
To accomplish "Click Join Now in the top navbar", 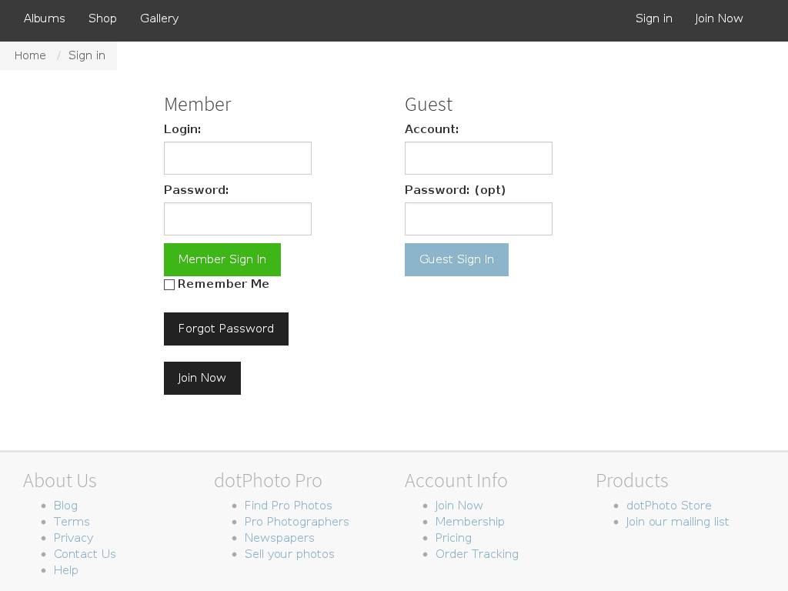I will click(x=719, y=18).
